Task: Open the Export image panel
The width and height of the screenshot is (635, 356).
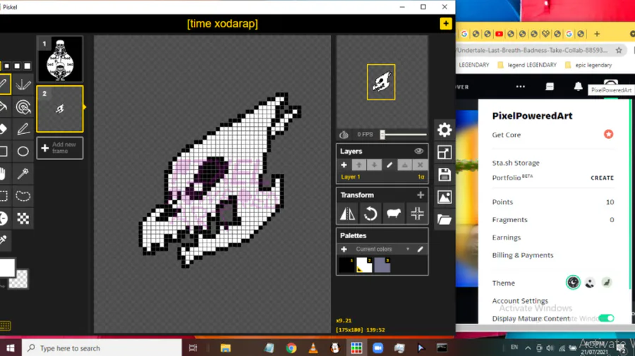Action: [445, 197]
